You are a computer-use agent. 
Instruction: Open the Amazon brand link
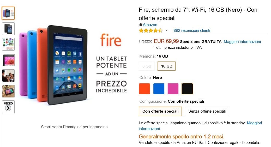[150, 25]
